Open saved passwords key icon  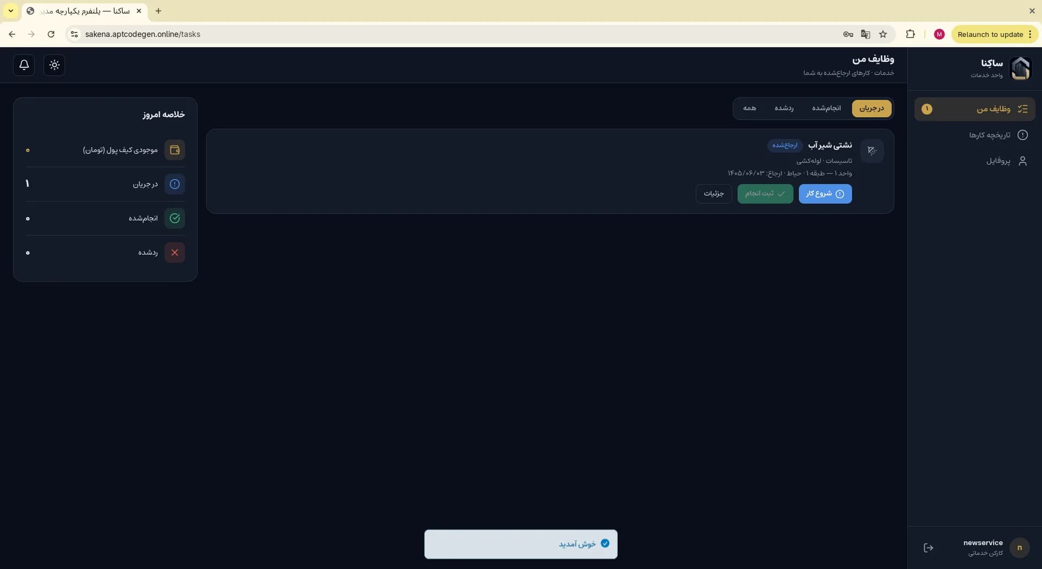848,34
